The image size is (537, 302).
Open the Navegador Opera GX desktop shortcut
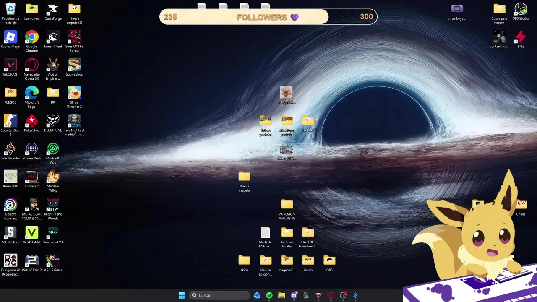click(x=32, y=65)
